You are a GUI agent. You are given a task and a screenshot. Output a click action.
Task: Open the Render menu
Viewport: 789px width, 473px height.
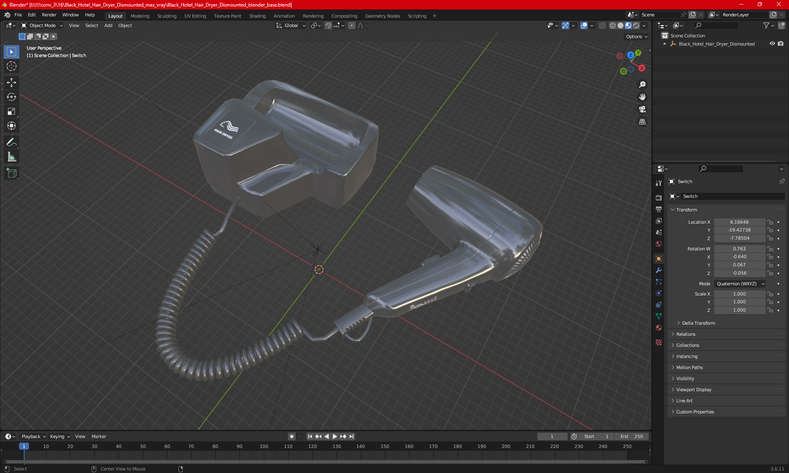[x=49, y=15]
